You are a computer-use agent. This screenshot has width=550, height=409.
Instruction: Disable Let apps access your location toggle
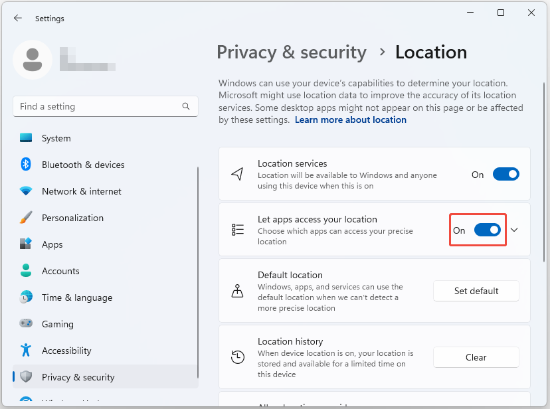click(x=487, y=230)
